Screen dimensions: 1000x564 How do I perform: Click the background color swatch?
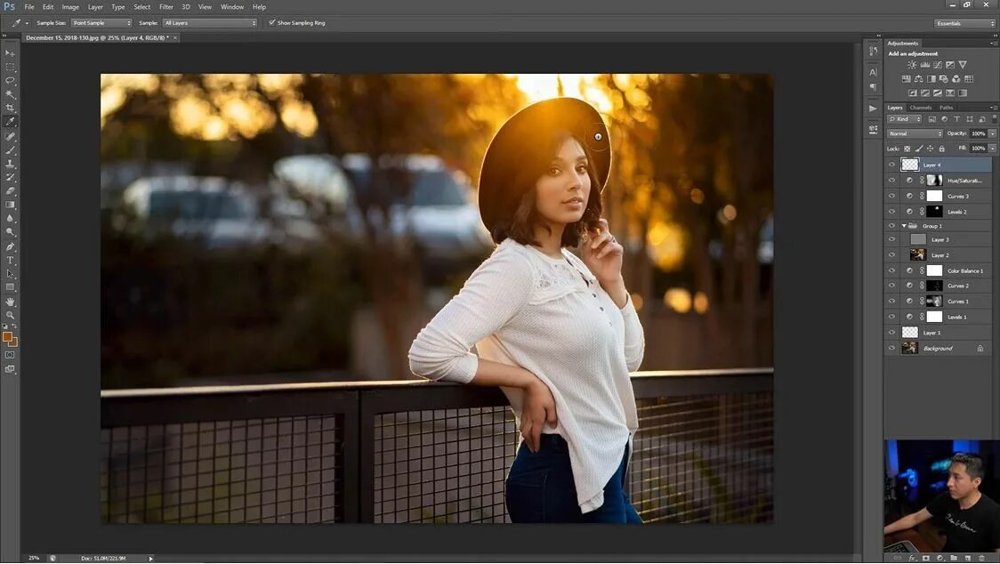[x=13, y=342]
